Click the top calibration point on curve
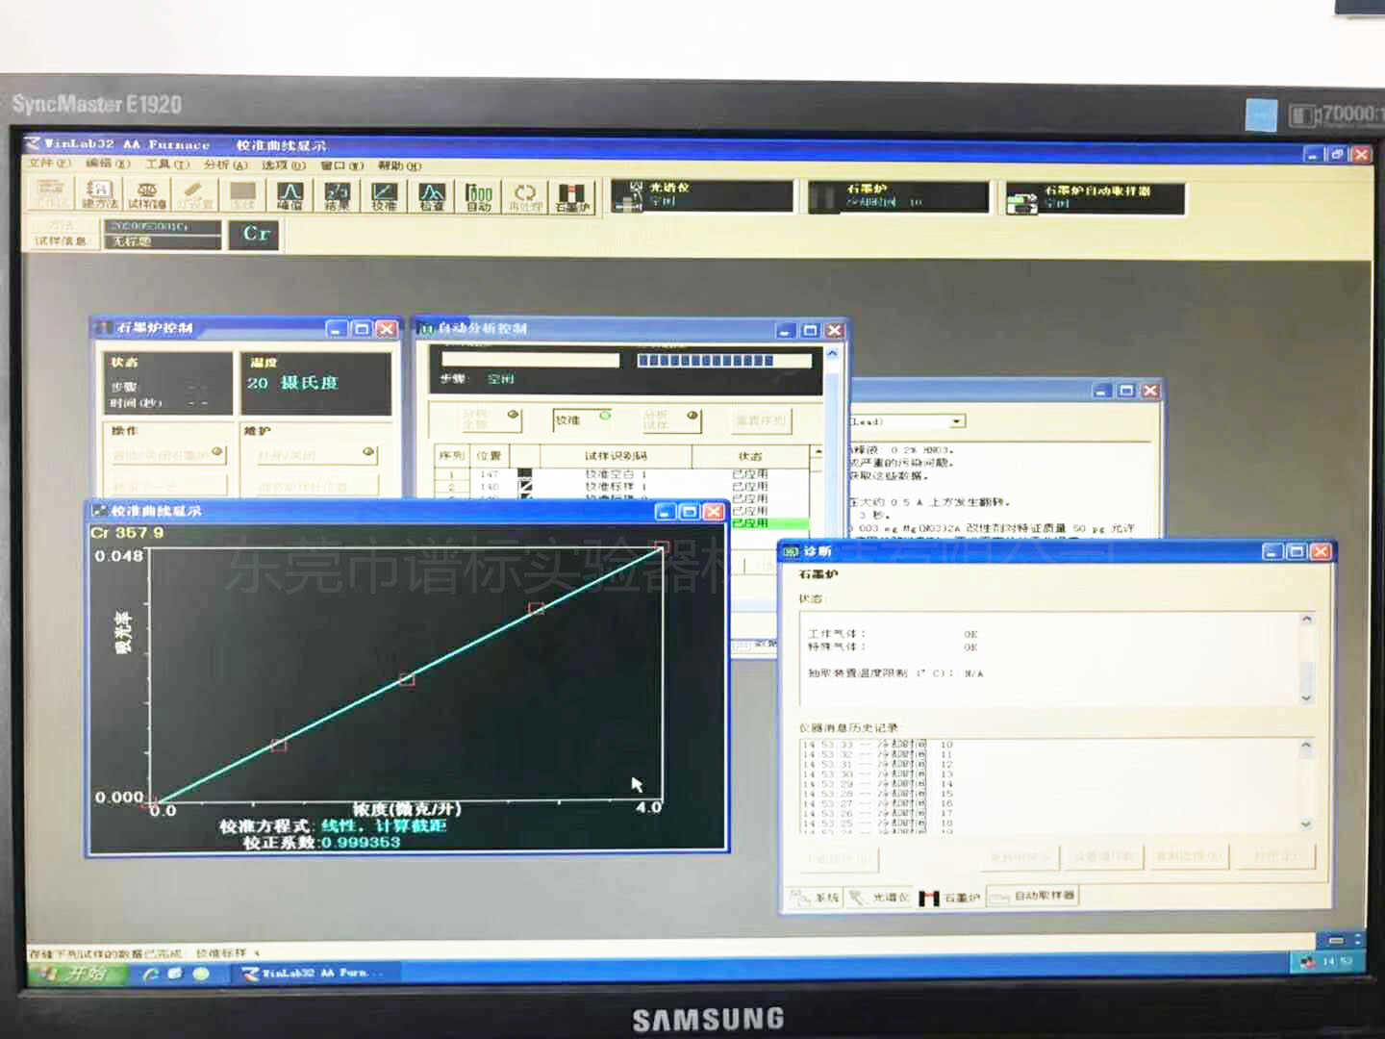Screen dimensions: 1385x1039 click(x=661, y=546)
